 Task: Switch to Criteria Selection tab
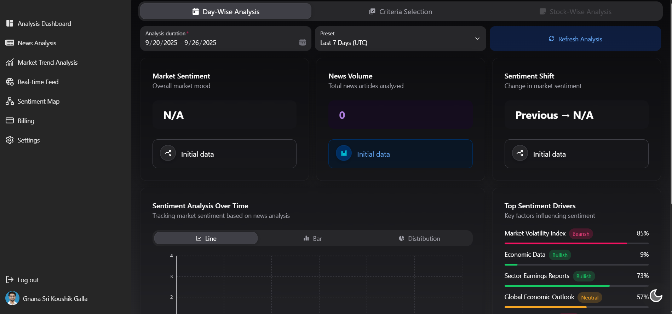[x=400, y=12]
